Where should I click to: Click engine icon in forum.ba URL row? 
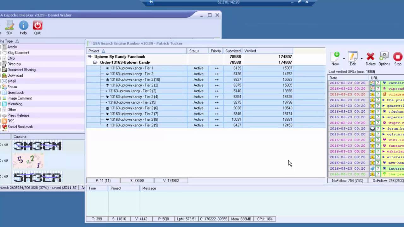pos(372,129)
